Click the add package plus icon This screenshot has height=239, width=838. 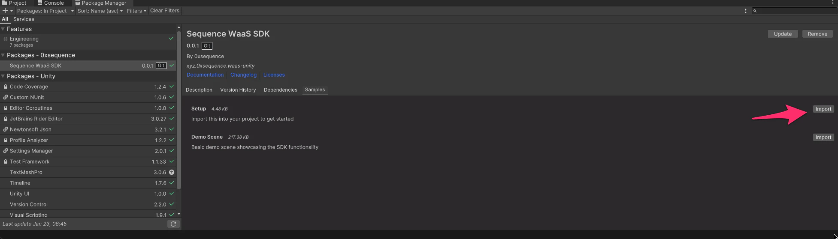click(x=5, y=11)
